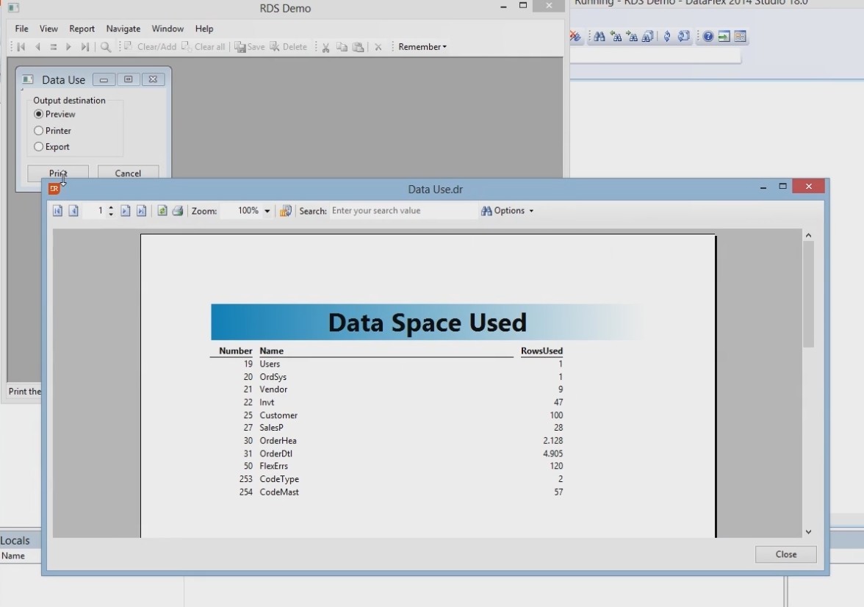Expand the Options dropdown in preview
Screen dimensions: 864x607
[x=507, y=211]
